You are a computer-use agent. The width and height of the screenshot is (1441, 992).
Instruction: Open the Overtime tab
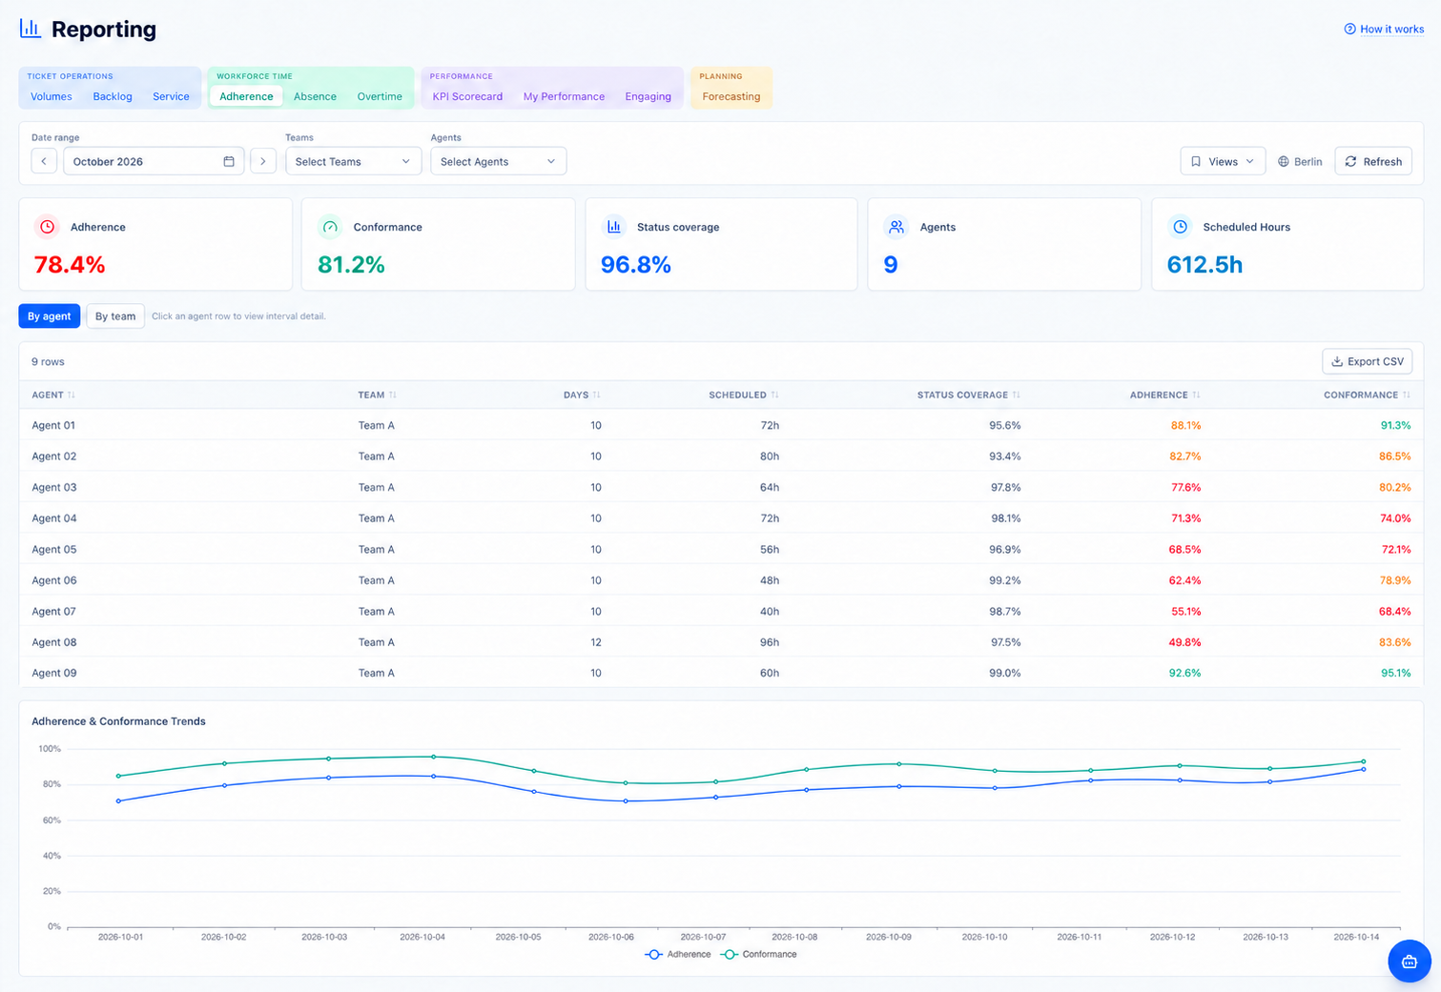(380, 96)
